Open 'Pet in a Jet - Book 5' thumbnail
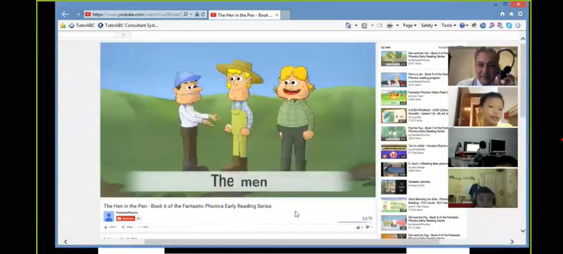This screenshot has height=254, width=563. click(394, 80)
